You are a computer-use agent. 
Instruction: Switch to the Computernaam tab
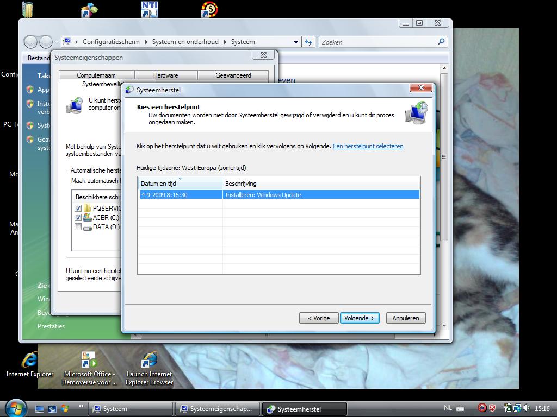(x=96, y=75)
